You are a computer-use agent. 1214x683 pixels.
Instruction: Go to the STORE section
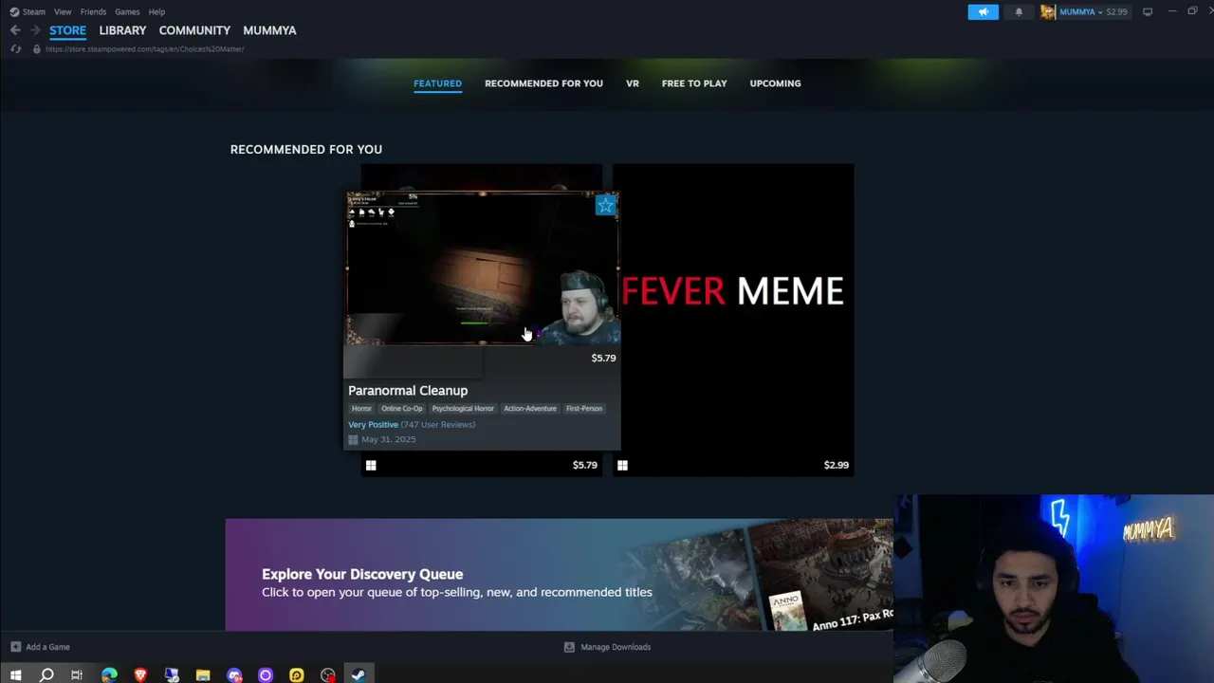coord(67,30)
